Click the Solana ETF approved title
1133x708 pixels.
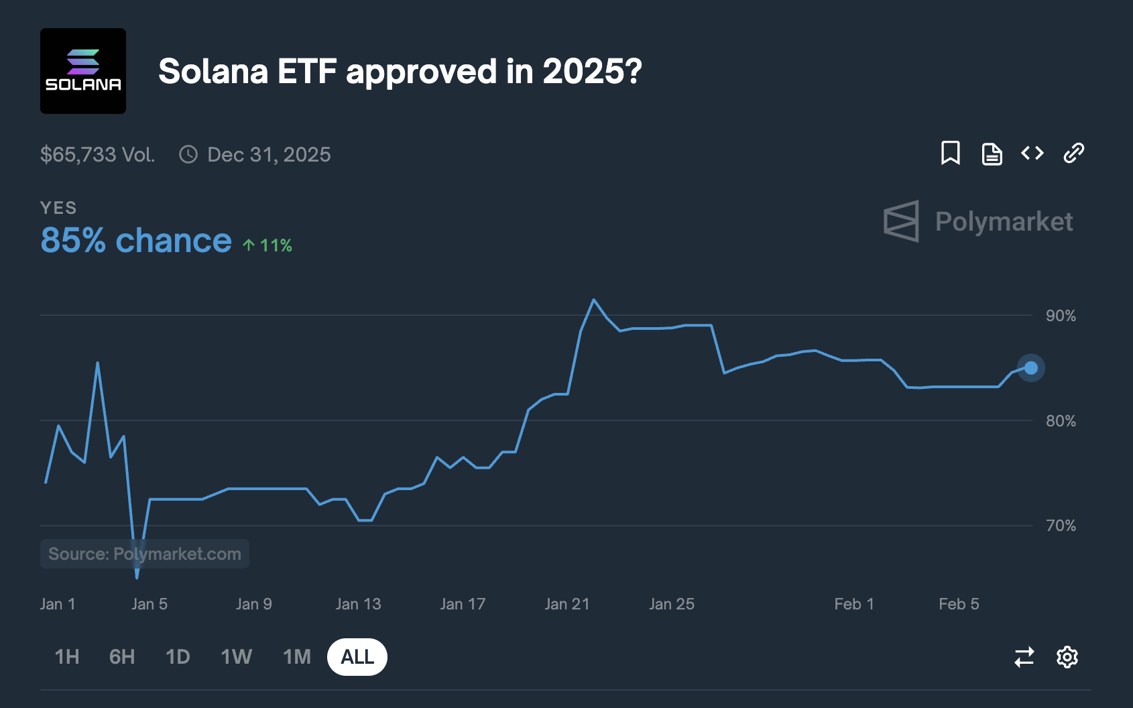(x=400, y=71)
